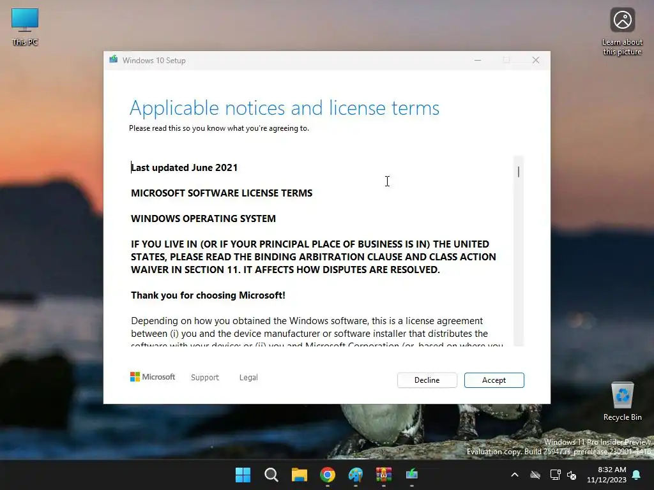Open the notification bell

[637, 475]
